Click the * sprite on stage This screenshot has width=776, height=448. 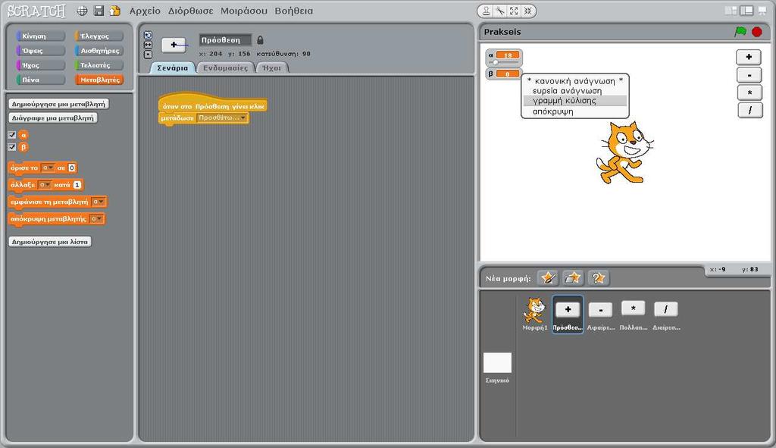pos(749,92)
